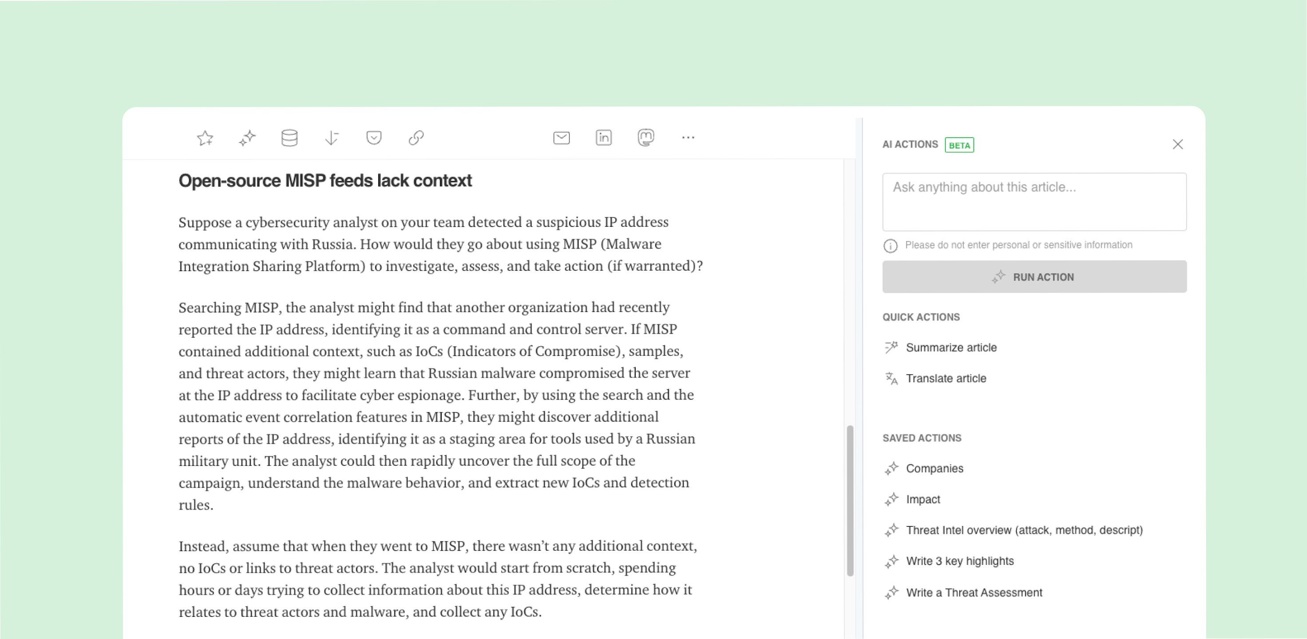1307x639 pixels.
Task: Copy article link chain icon
Action: pyautogui.click(x=416, y=138)
